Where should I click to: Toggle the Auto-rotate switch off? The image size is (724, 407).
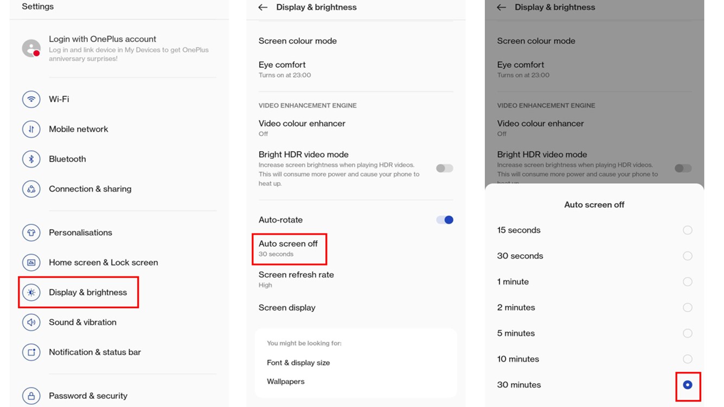445,220
